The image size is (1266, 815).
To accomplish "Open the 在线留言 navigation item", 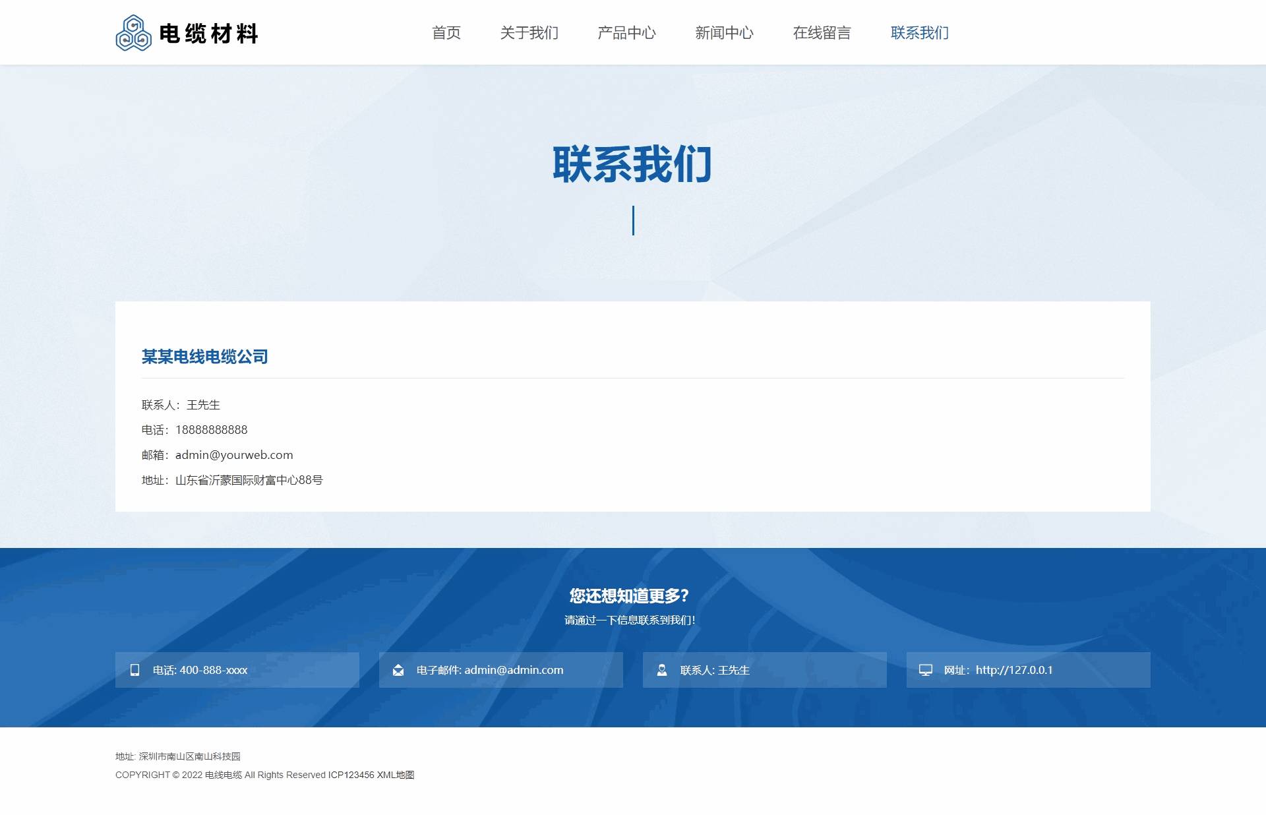I will 821,32.
